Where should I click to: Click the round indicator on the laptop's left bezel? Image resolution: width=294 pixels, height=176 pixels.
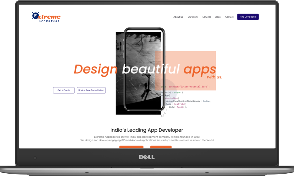tap(35, 158)
